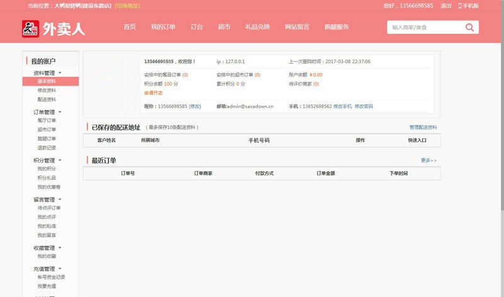Click the 订单商家 column header
Image resolution: width=504 pixels, height=297 pixels.
(203, 174)
